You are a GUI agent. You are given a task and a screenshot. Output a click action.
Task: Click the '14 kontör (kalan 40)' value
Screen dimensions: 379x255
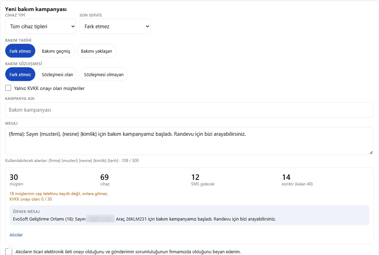pos(297,180)
